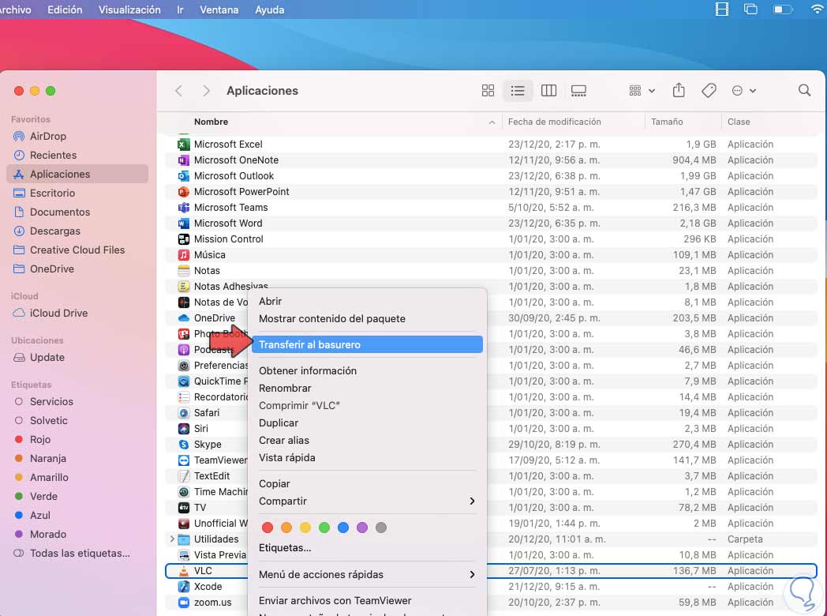827x616 pixels.
Task: Apply the purple tag color dot
Action: 361,528
